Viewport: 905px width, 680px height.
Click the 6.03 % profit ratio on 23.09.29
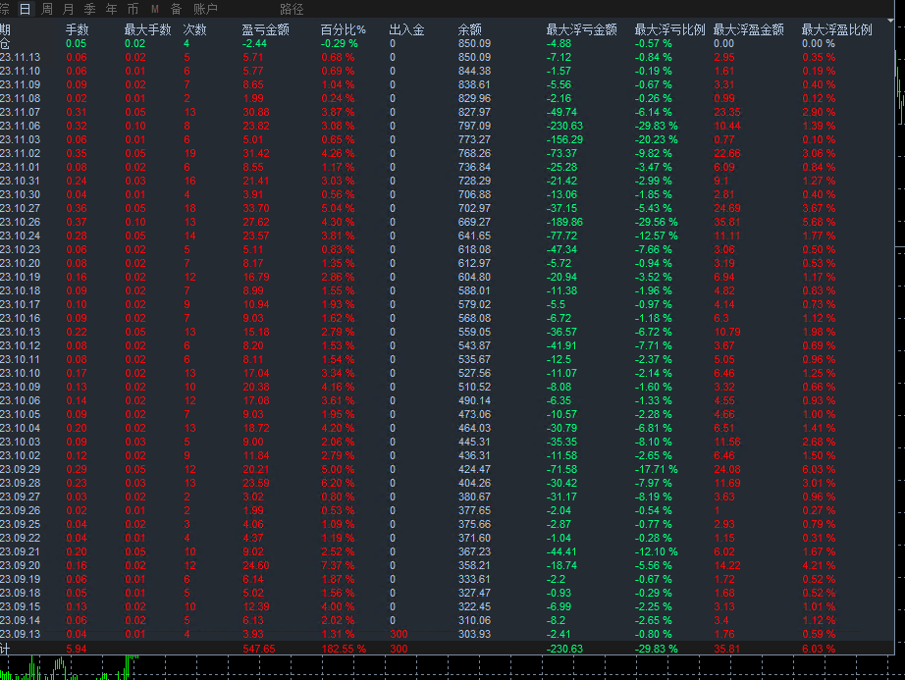pyautogui.click(x=819, y=469)
